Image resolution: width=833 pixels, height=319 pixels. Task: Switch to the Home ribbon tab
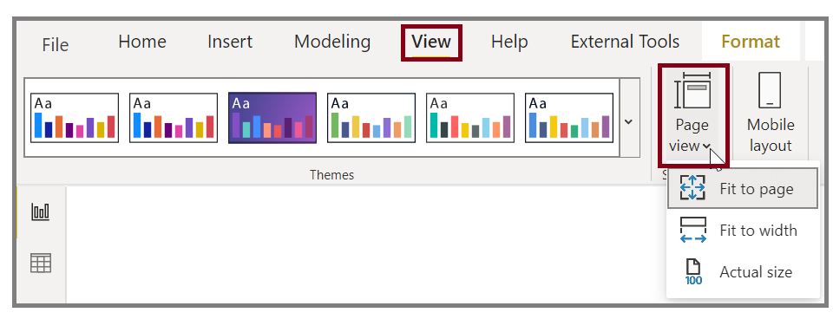pyautogui.click(x=141, y=42)
